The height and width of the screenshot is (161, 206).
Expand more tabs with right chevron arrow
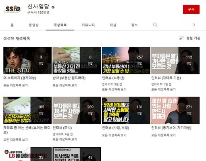(x=194, y=25)
